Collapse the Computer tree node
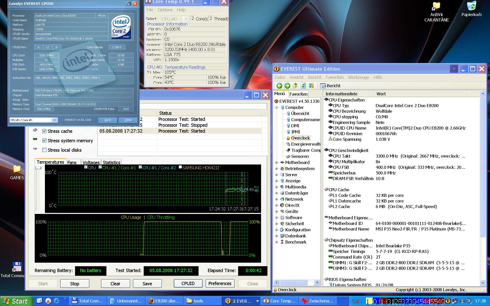This screenshot has height=306, width=490. point(276,107)
